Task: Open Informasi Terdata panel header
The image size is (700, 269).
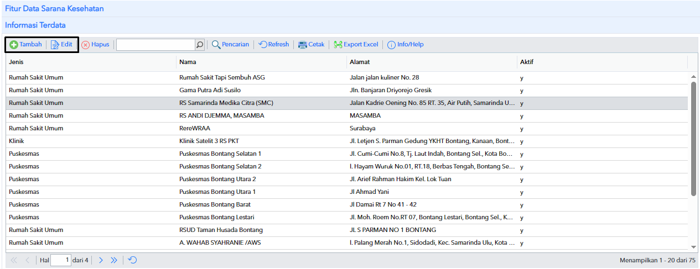Action: pyautogui.click(x=350, y=25)
